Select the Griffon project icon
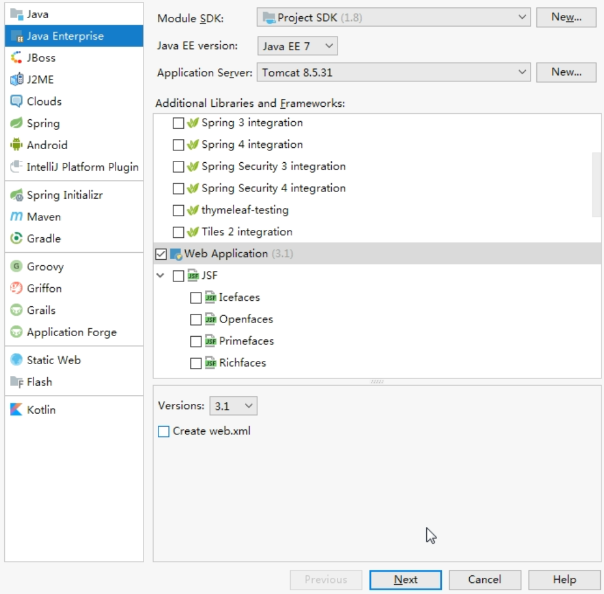Screen dimensions: 604x594 point(16,288)
